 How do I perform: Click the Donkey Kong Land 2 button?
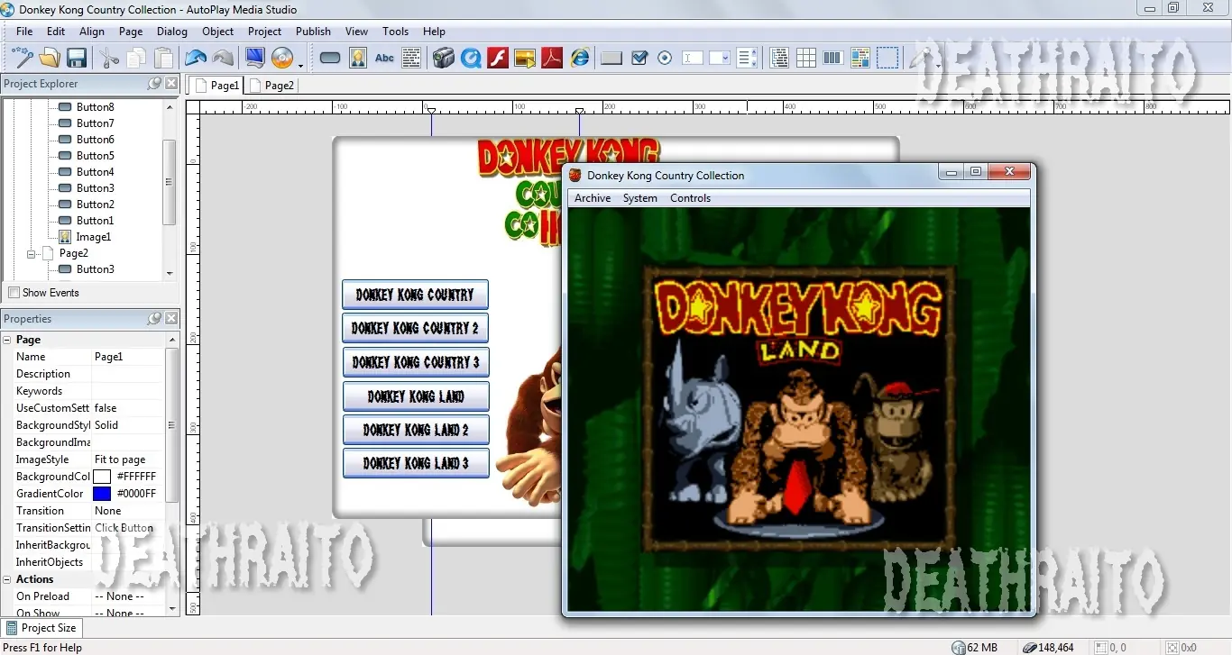click(x=415, y=430)
